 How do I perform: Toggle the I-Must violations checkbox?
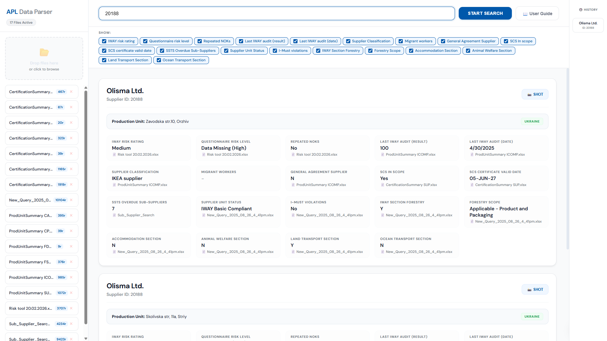point(275,51)
